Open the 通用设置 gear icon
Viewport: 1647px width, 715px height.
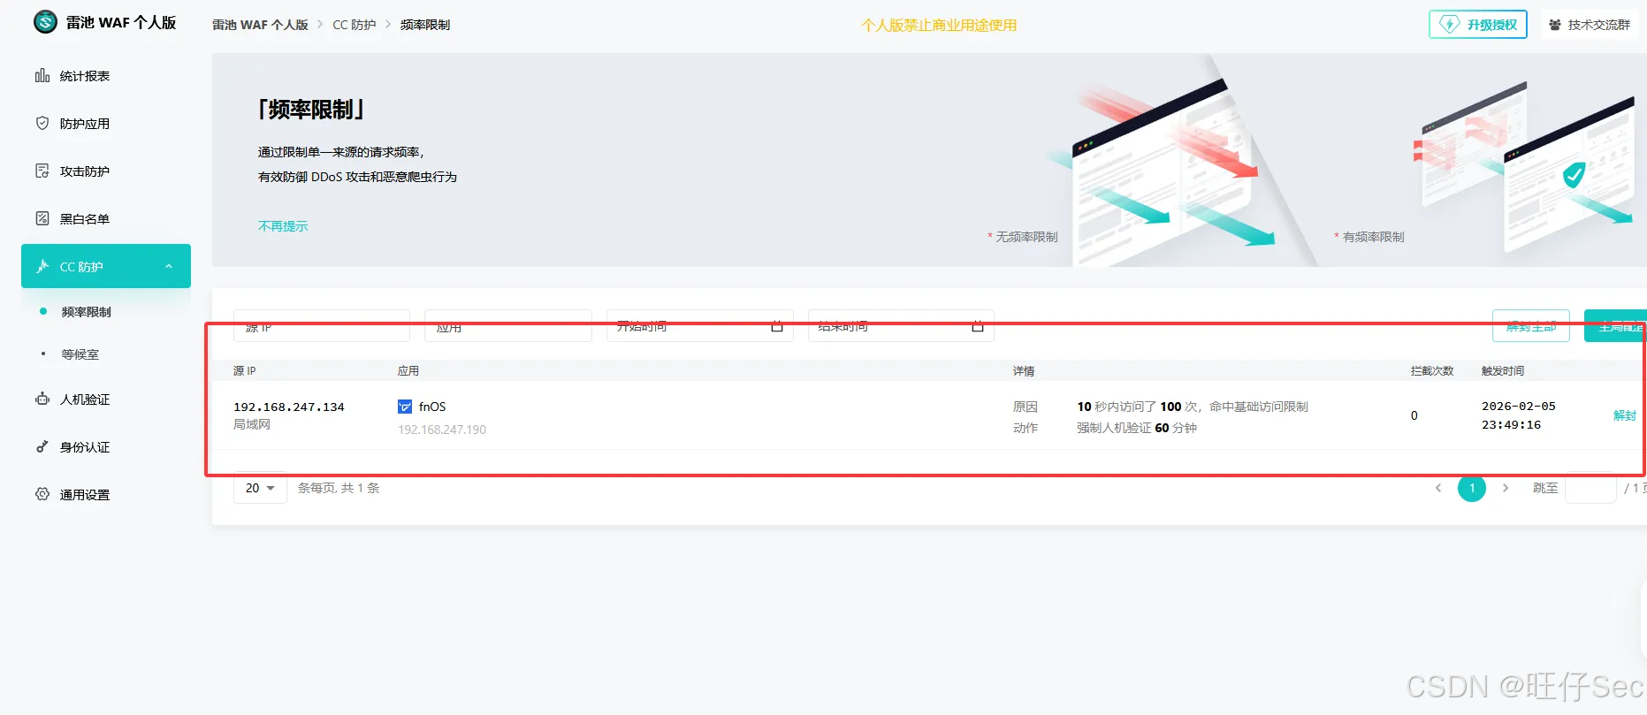pyautogui.click(x=42, y=494)
